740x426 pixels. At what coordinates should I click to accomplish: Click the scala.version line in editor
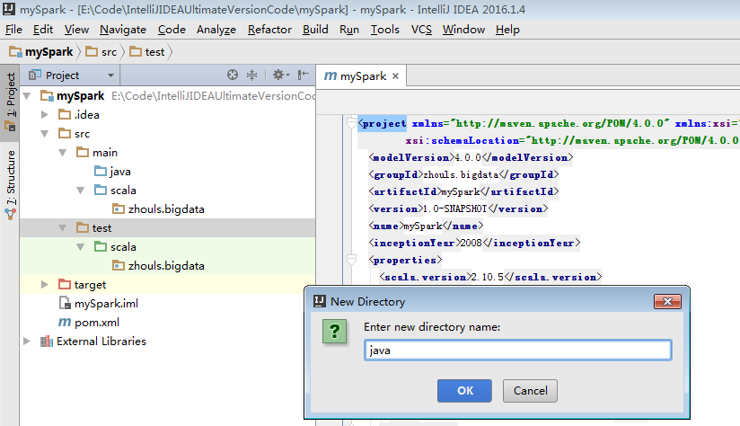(490, 277)
